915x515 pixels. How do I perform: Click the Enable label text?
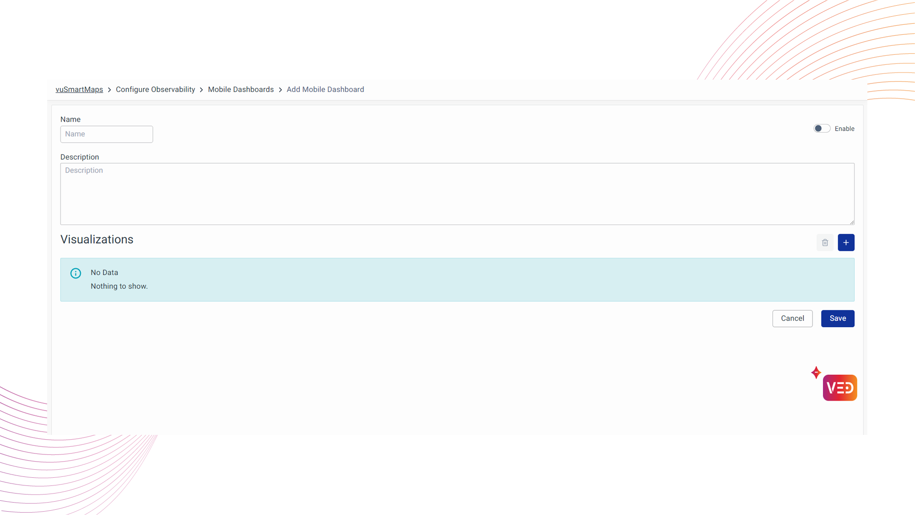844,129
